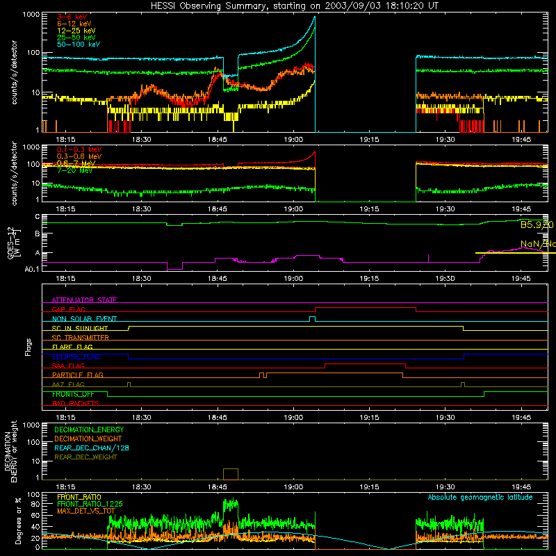Click the GOES-12 axis label

13,243
